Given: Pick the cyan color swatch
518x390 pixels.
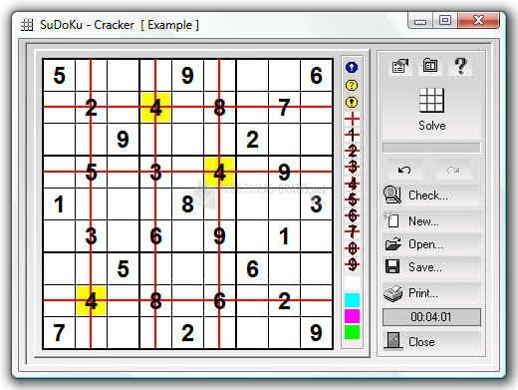Looking at the screenshot, I should click(352, 299).
